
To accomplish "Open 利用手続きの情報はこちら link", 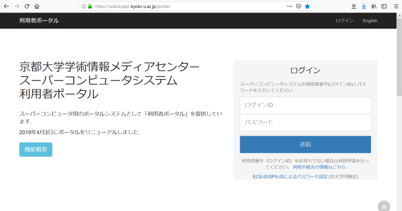I will [x=319, y=167].
